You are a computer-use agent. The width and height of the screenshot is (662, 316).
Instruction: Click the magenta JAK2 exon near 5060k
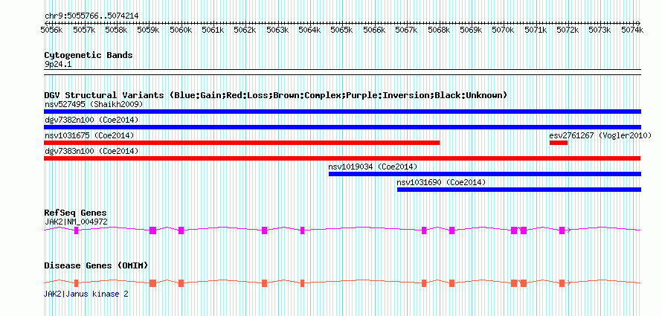[181, 230]
